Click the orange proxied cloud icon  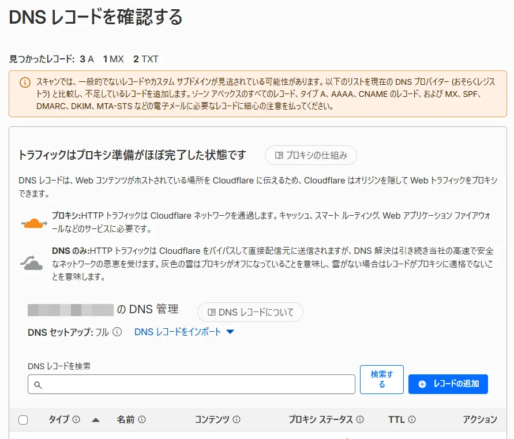click(34, 223)
